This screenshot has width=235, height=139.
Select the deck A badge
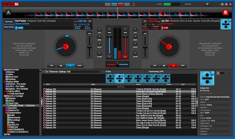coord(8,12)
